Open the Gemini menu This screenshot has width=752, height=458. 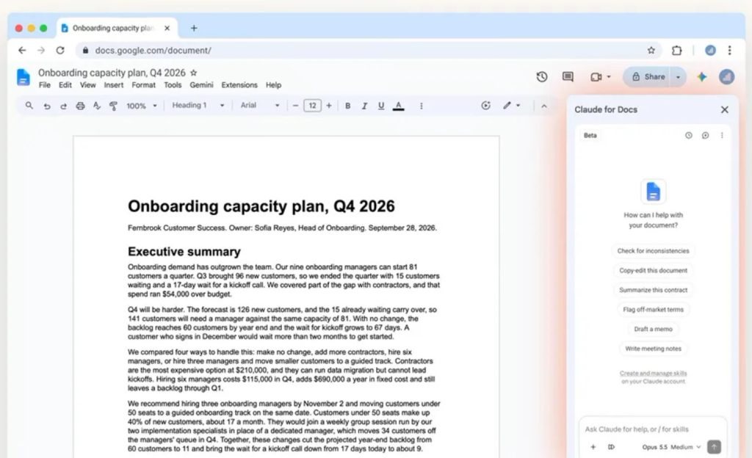point(201,85)
